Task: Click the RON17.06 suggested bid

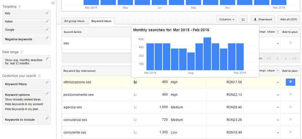Action: coord(234,82)
